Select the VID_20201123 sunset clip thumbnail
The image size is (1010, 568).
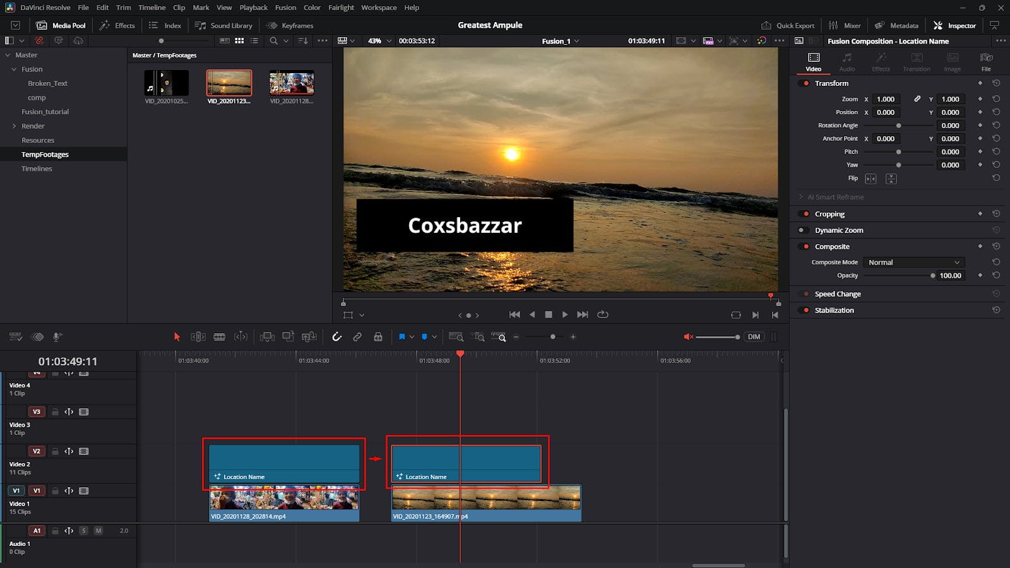coord(229,82)
